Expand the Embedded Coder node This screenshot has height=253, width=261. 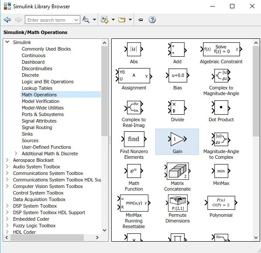pyautogui.click(x=7, y=219)
